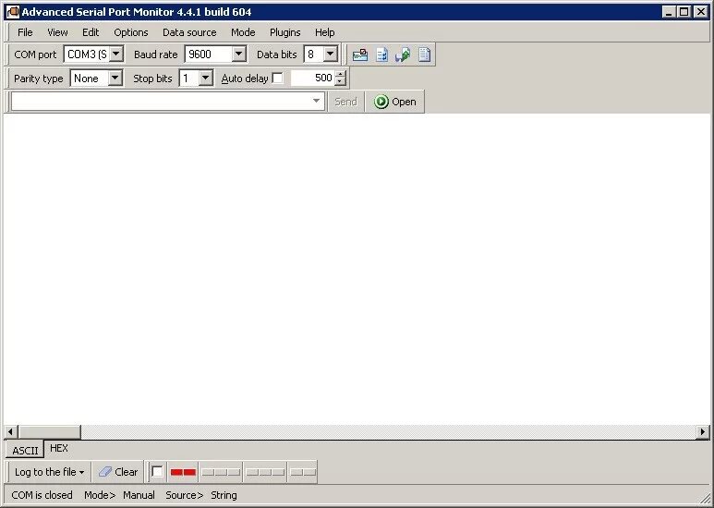Screen dimensions: 714x508
Task: Expand the Baud rate dropdown
Action: click(238, 54)
